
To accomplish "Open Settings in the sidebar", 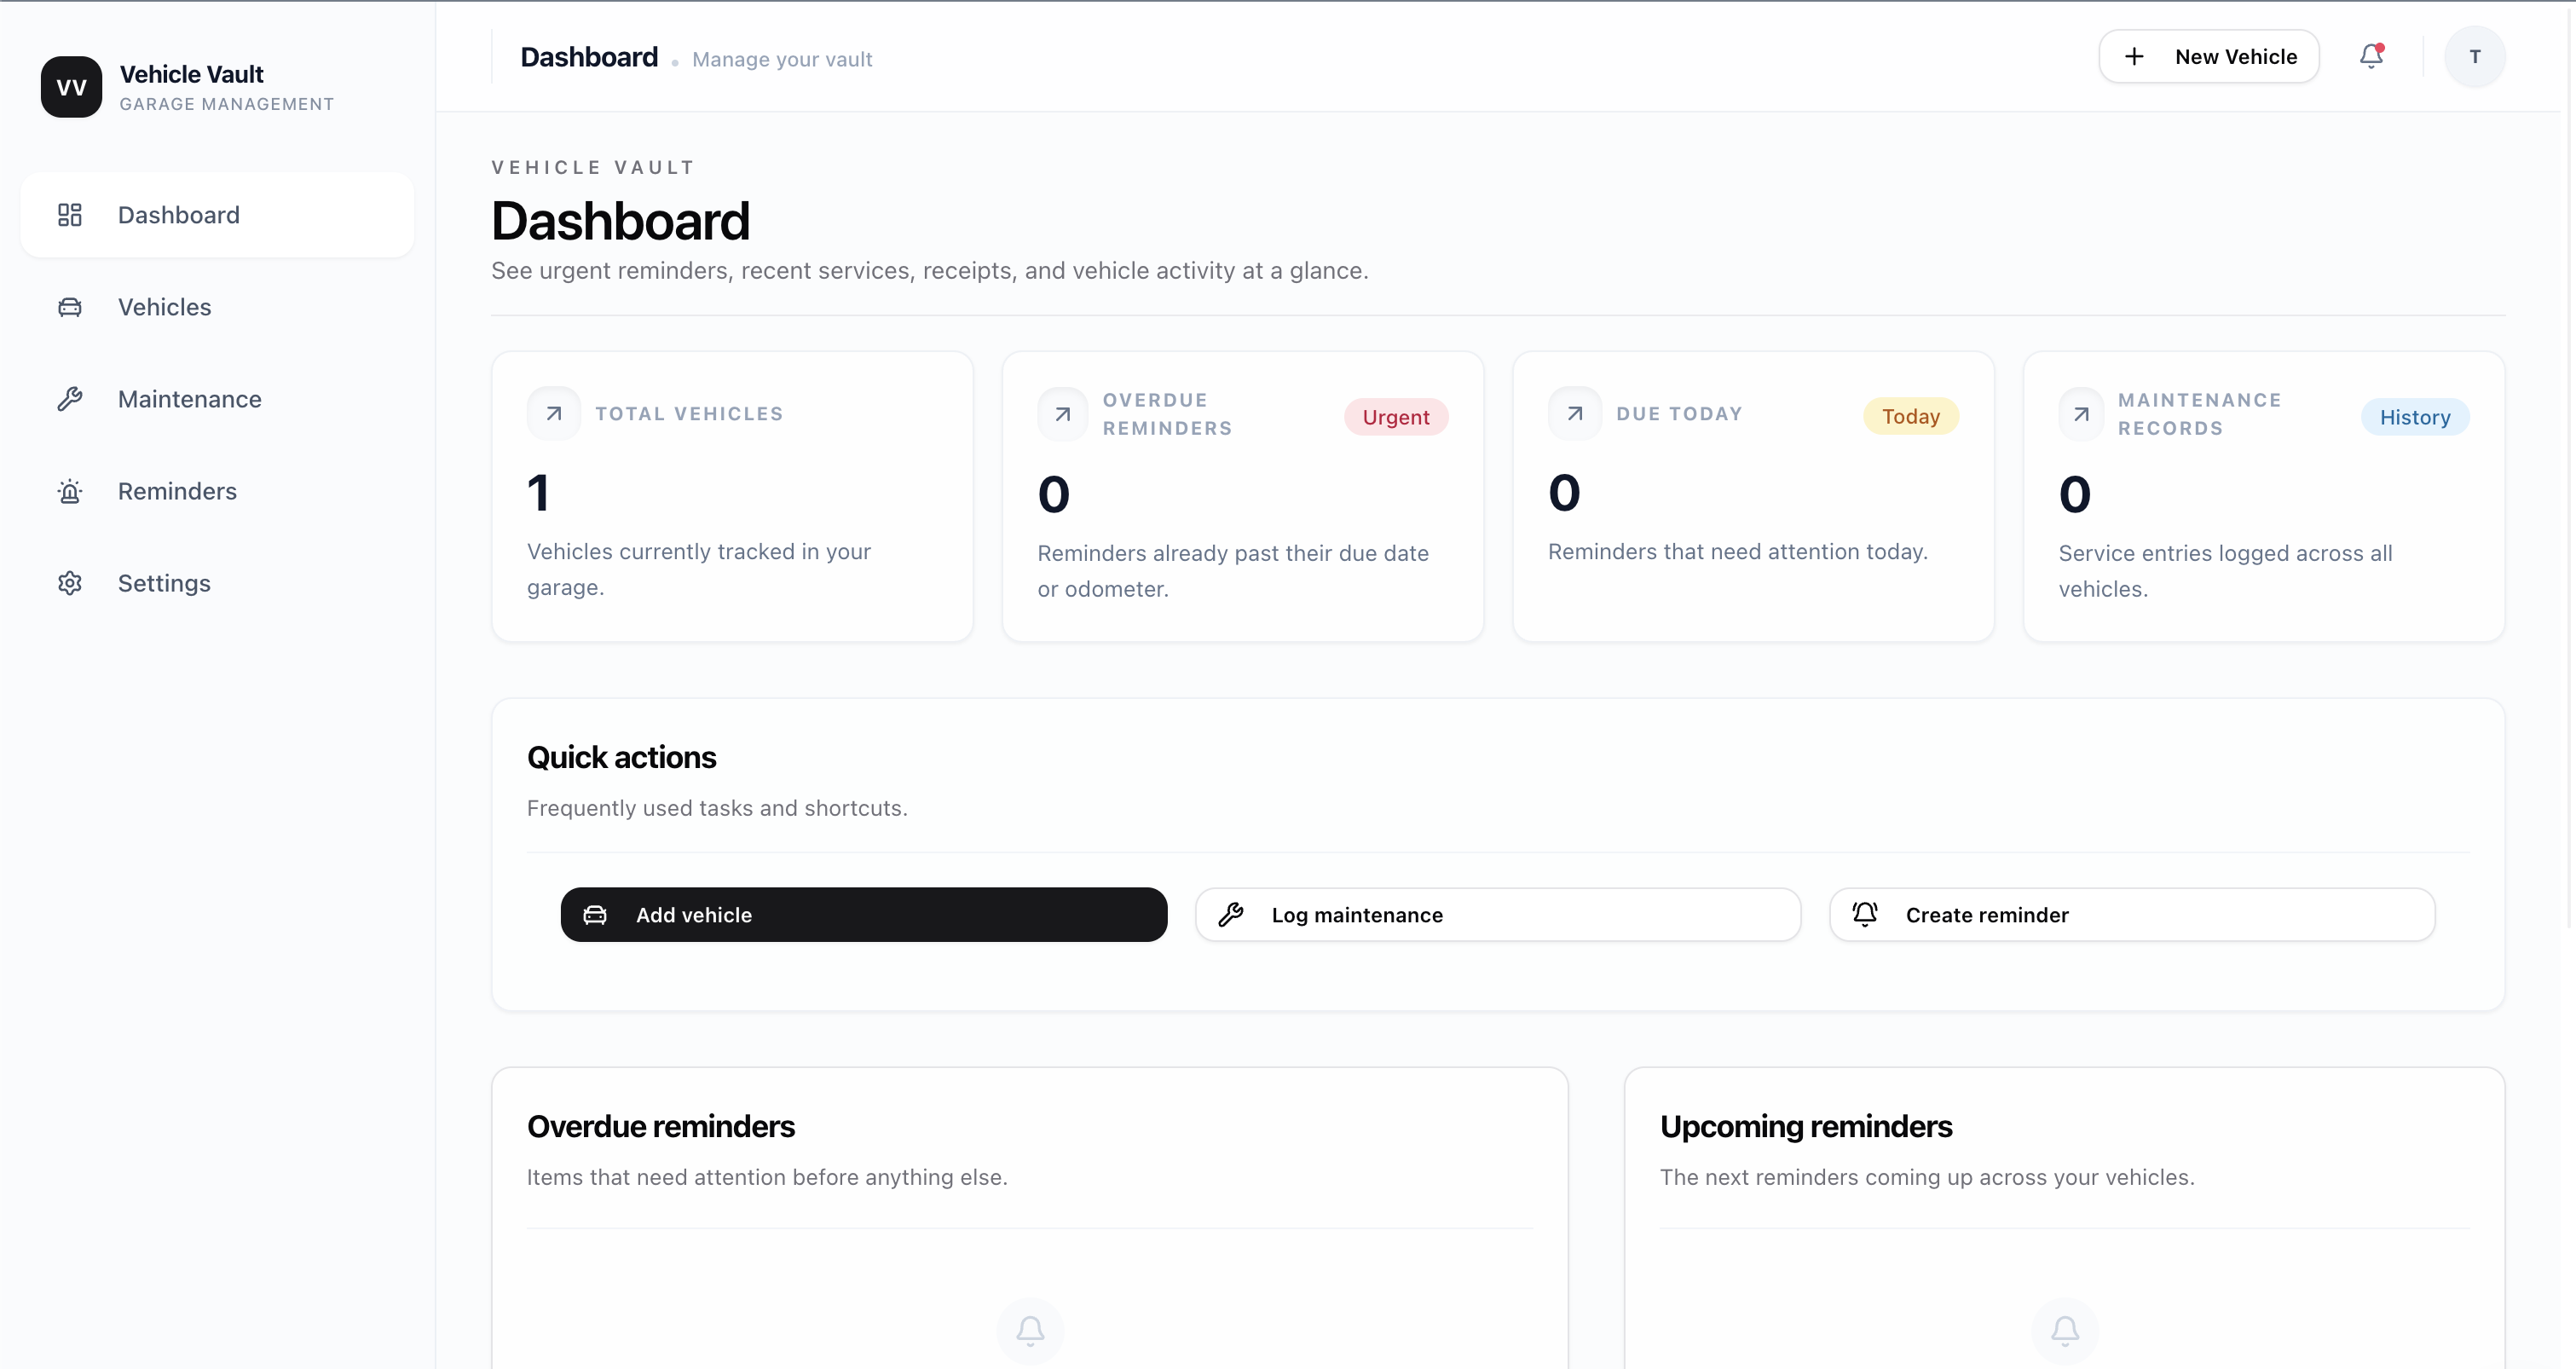I will [x=164, y=583].
